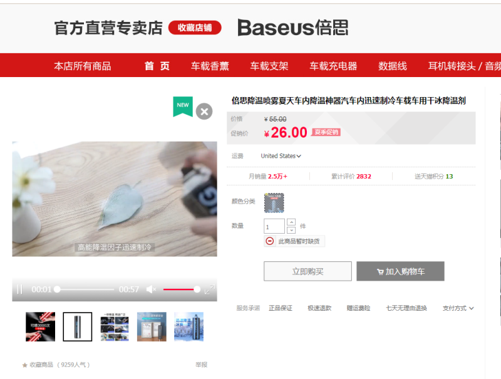Viewport: 501px width, 379px height.
Task: Pause the product video
Action: coord(19,289)
